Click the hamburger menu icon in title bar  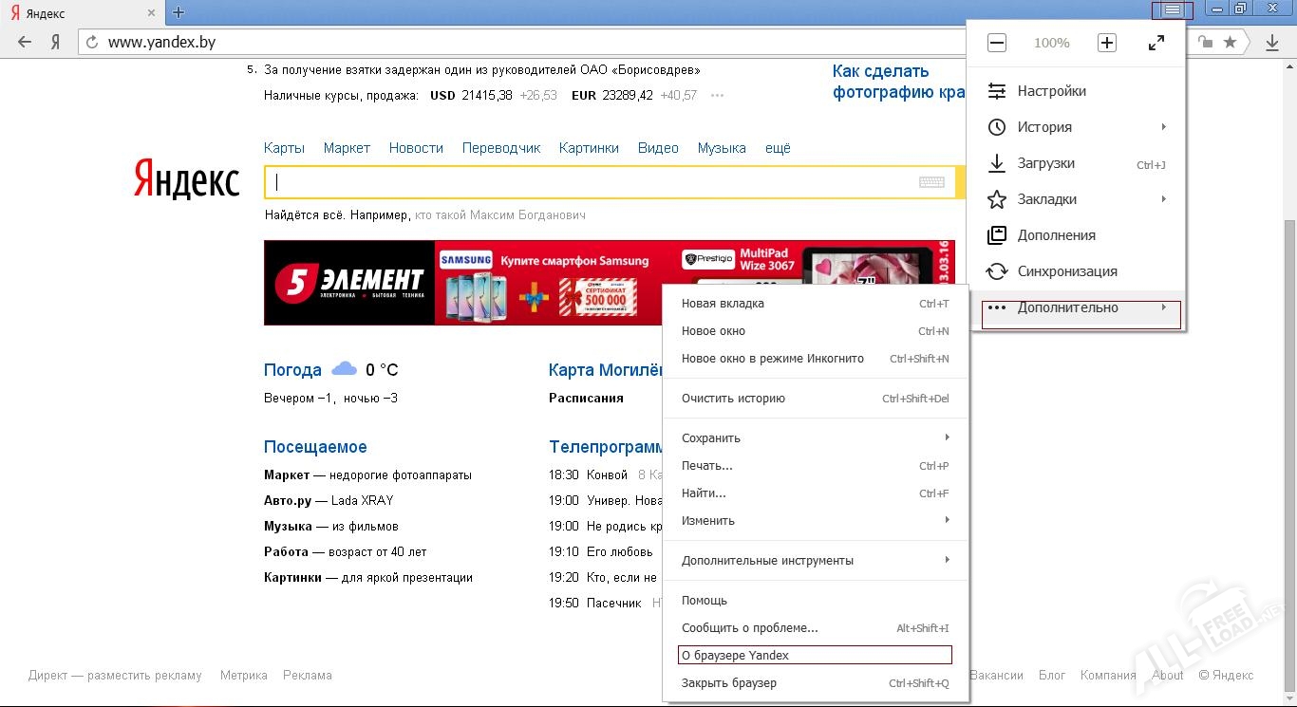coord(1173,9)
